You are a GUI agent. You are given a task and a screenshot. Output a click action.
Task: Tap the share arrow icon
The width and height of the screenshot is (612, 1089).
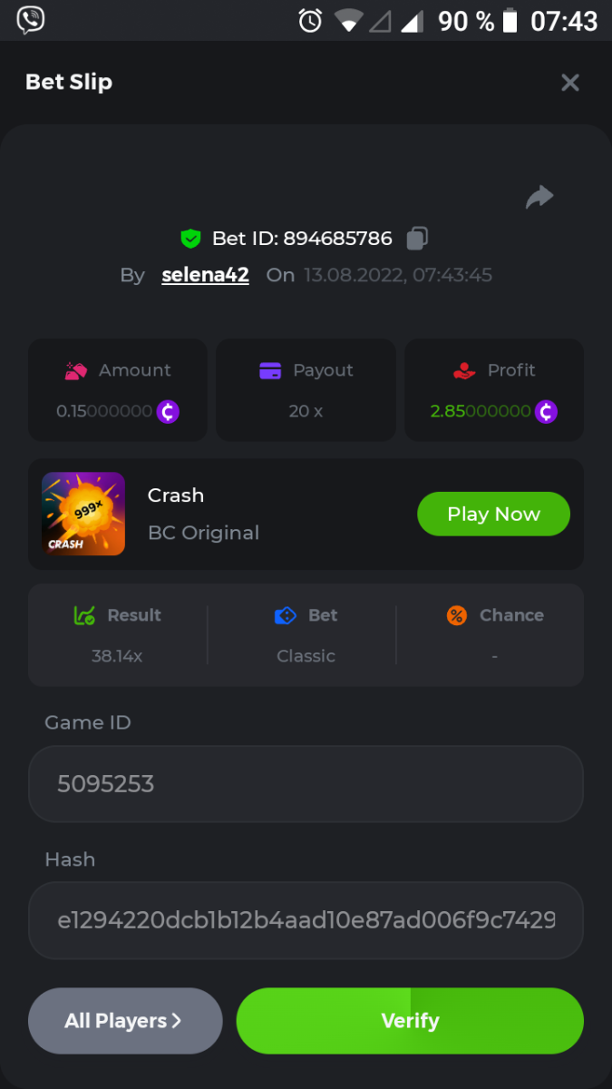point(539,197)
